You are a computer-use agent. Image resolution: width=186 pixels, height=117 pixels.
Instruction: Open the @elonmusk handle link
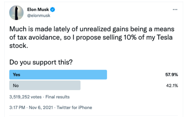tap(39, 16)
